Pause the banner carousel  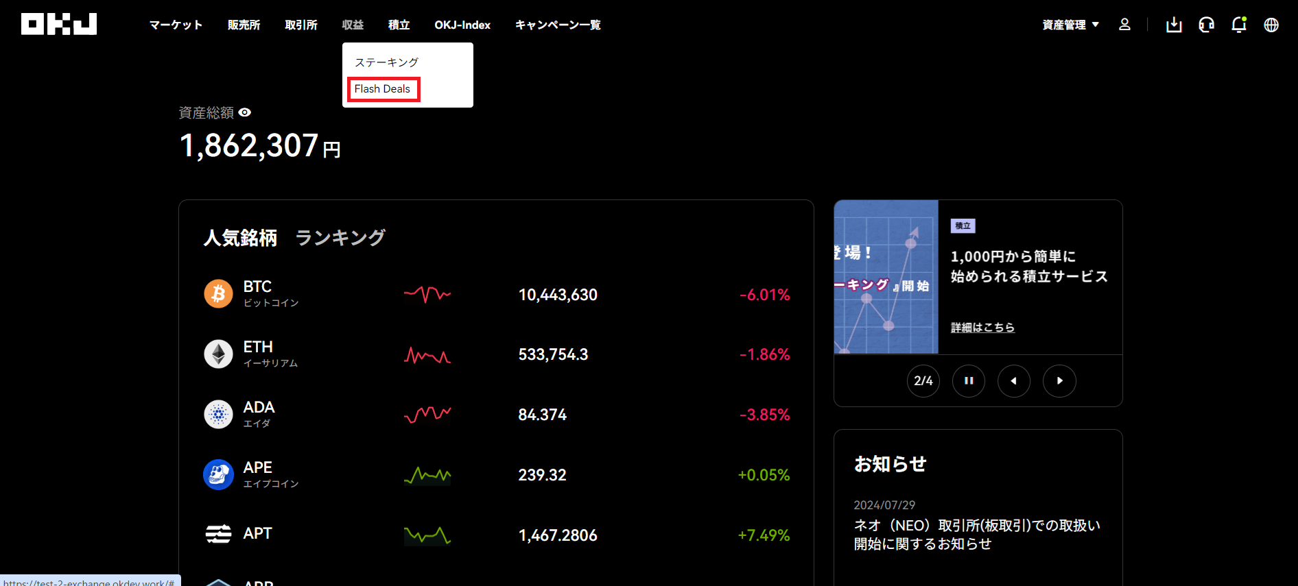(969, 380)
